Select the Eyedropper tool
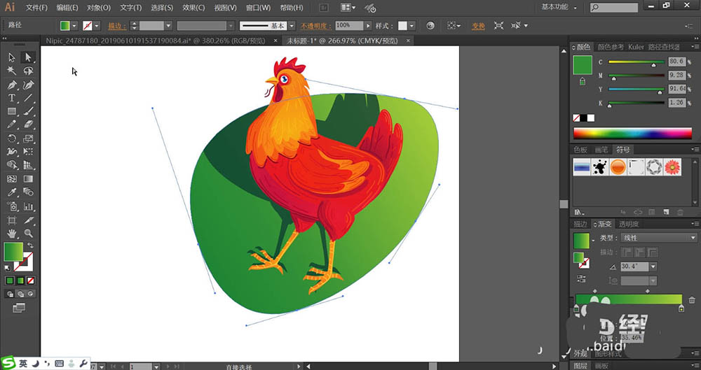This screenshot has height=370, width=701. tap(12, 192)
